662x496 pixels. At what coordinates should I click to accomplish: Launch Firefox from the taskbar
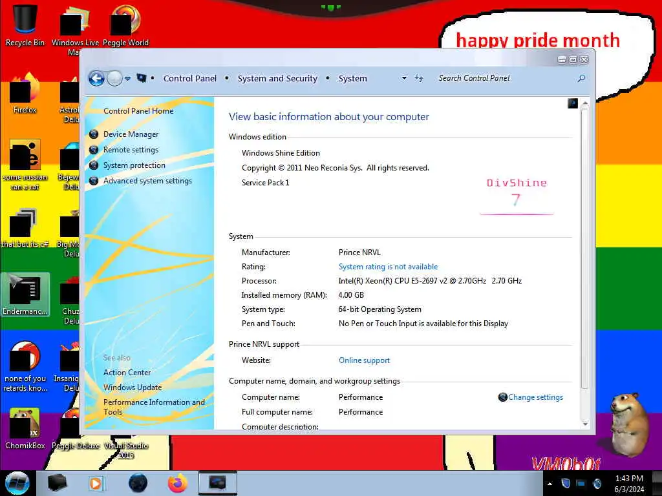[x=178, y=483]
